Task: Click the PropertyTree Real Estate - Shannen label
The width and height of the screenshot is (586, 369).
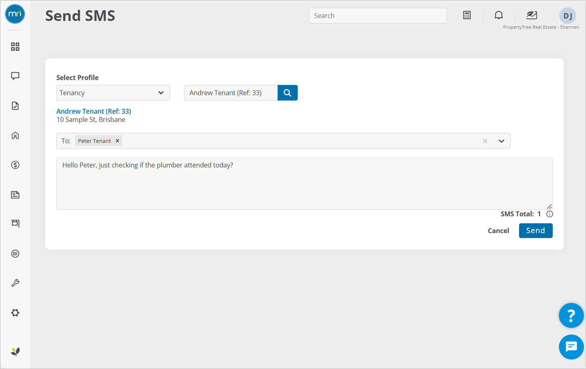Action: [x=541, y=27]
